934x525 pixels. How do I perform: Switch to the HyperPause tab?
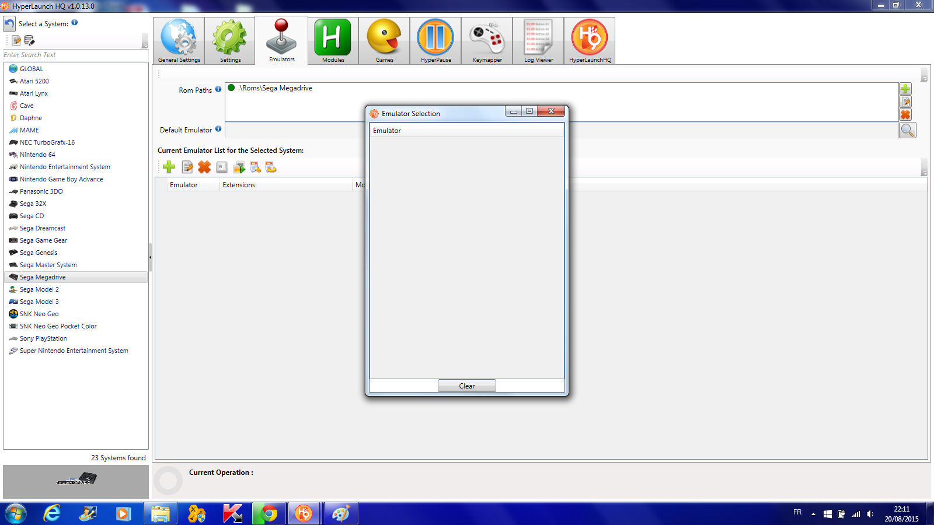point(435,40)
